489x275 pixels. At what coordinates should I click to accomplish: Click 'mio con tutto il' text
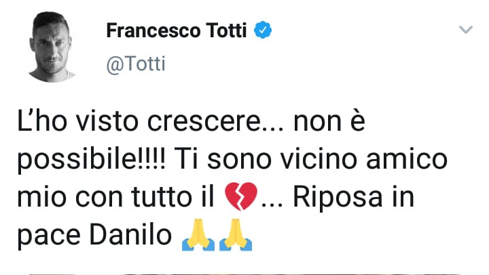(115, 198)
